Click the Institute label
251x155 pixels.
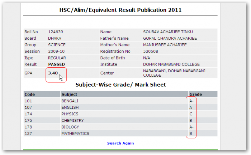[109, 64]
